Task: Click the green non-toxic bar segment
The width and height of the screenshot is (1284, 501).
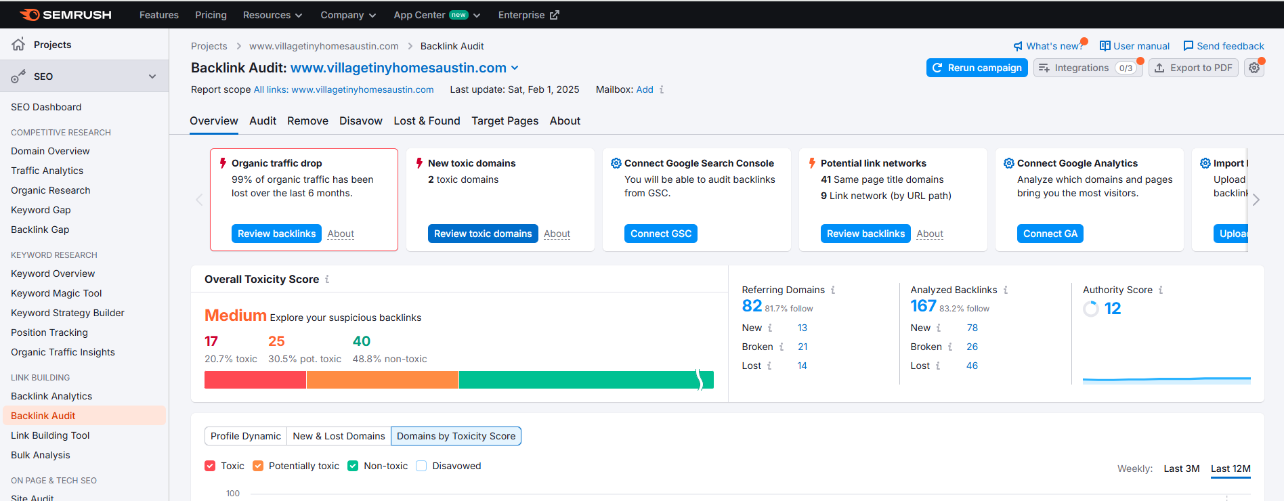Action: click(586, 380)
